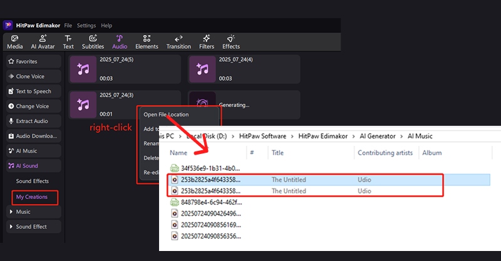
Task: Select Sound Effects under AI Sound
Action: click(33, 181)
